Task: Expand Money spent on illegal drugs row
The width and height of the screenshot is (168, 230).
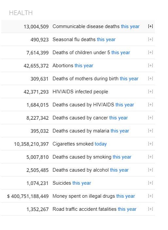Action: [x=150, y=196]
